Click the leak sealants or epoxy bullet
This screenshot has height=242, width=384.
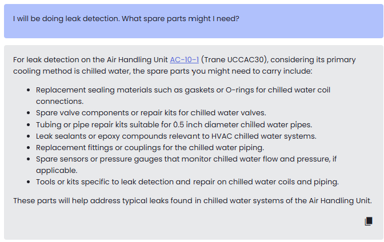point(176,136)
